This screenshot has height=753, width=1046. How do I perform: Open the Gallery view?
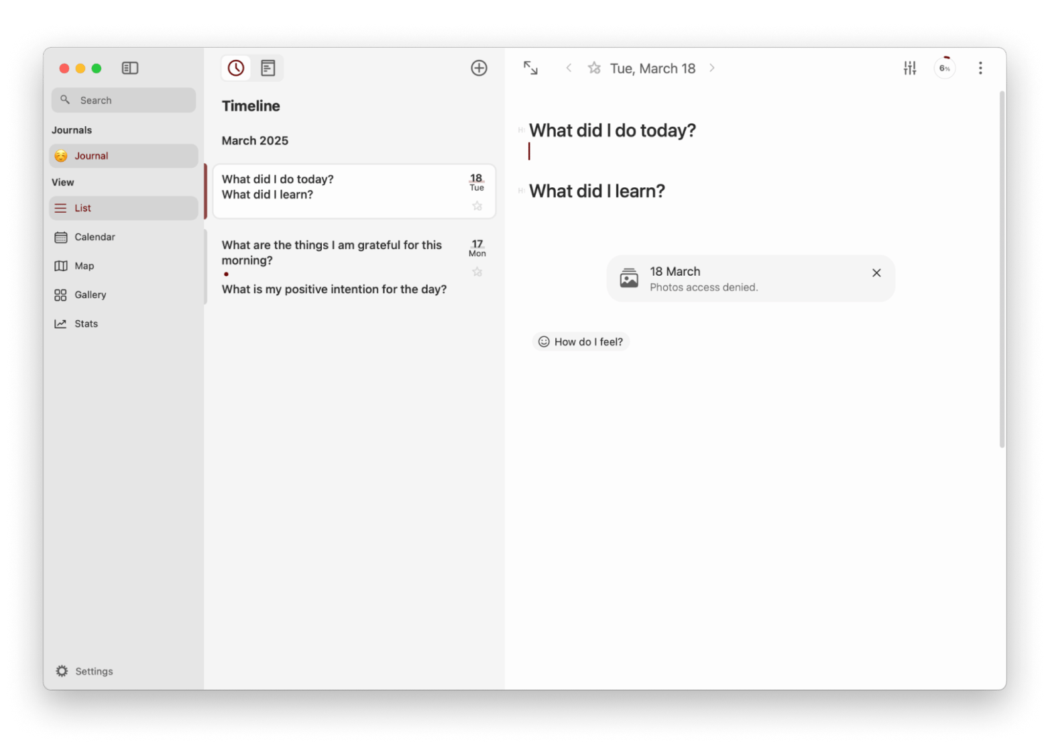pyautogui.click(x=90, y=295)
